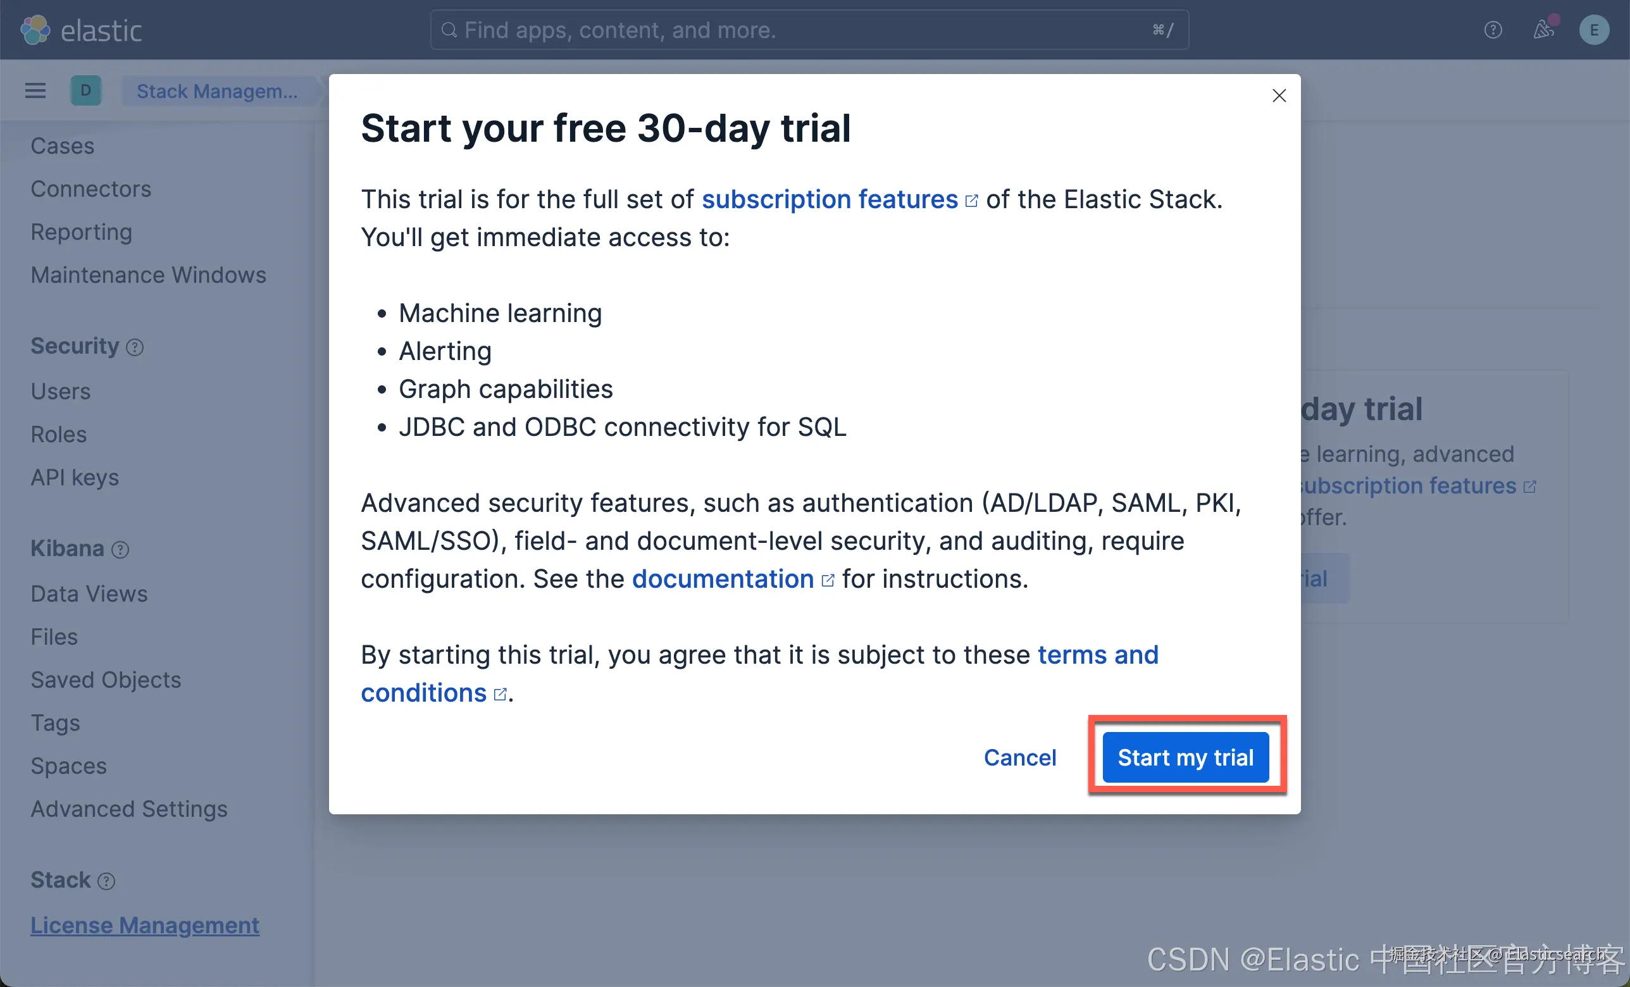This screenshot has height=987, width=1630.
Task: Cancel the free trial dialog
Action: tap(1020, 757)
